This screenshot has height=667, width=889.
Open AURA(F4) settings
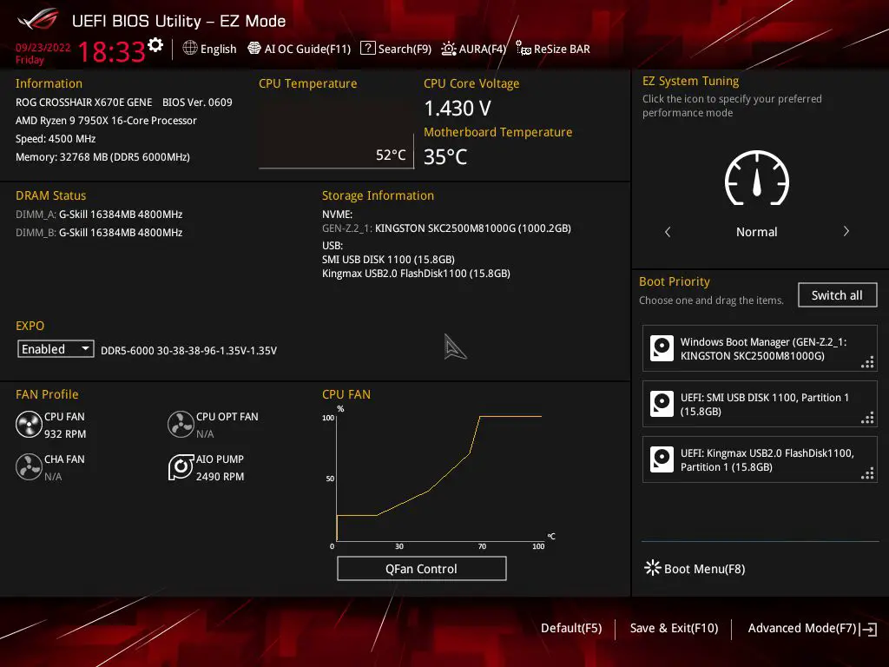pos(483,49)
